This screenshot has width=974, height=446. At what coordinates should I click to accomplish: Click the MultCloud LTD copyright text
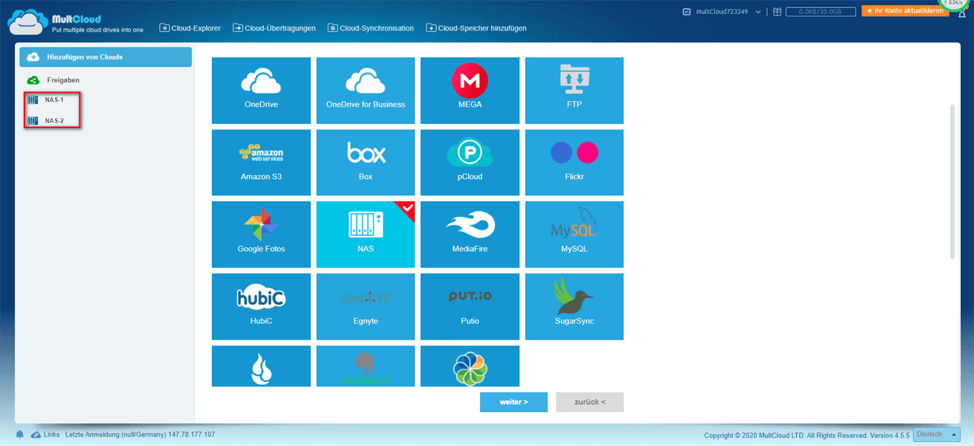coord(807,435)
